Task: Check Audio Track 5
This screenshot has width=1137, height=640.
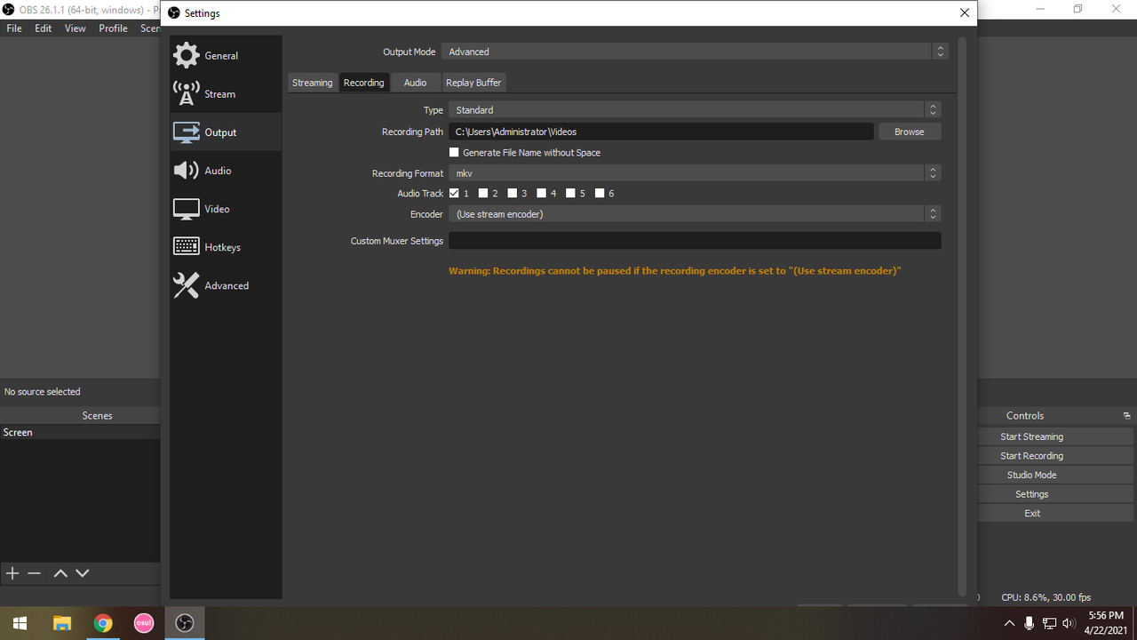Action: [570, 193]
